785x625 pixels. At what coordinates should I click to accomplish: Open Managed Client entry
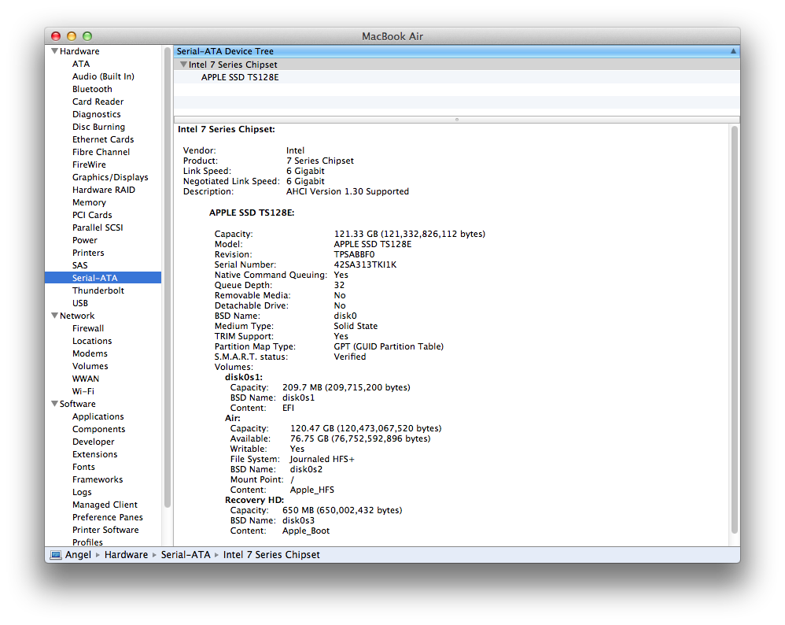(x=105, y=505)
